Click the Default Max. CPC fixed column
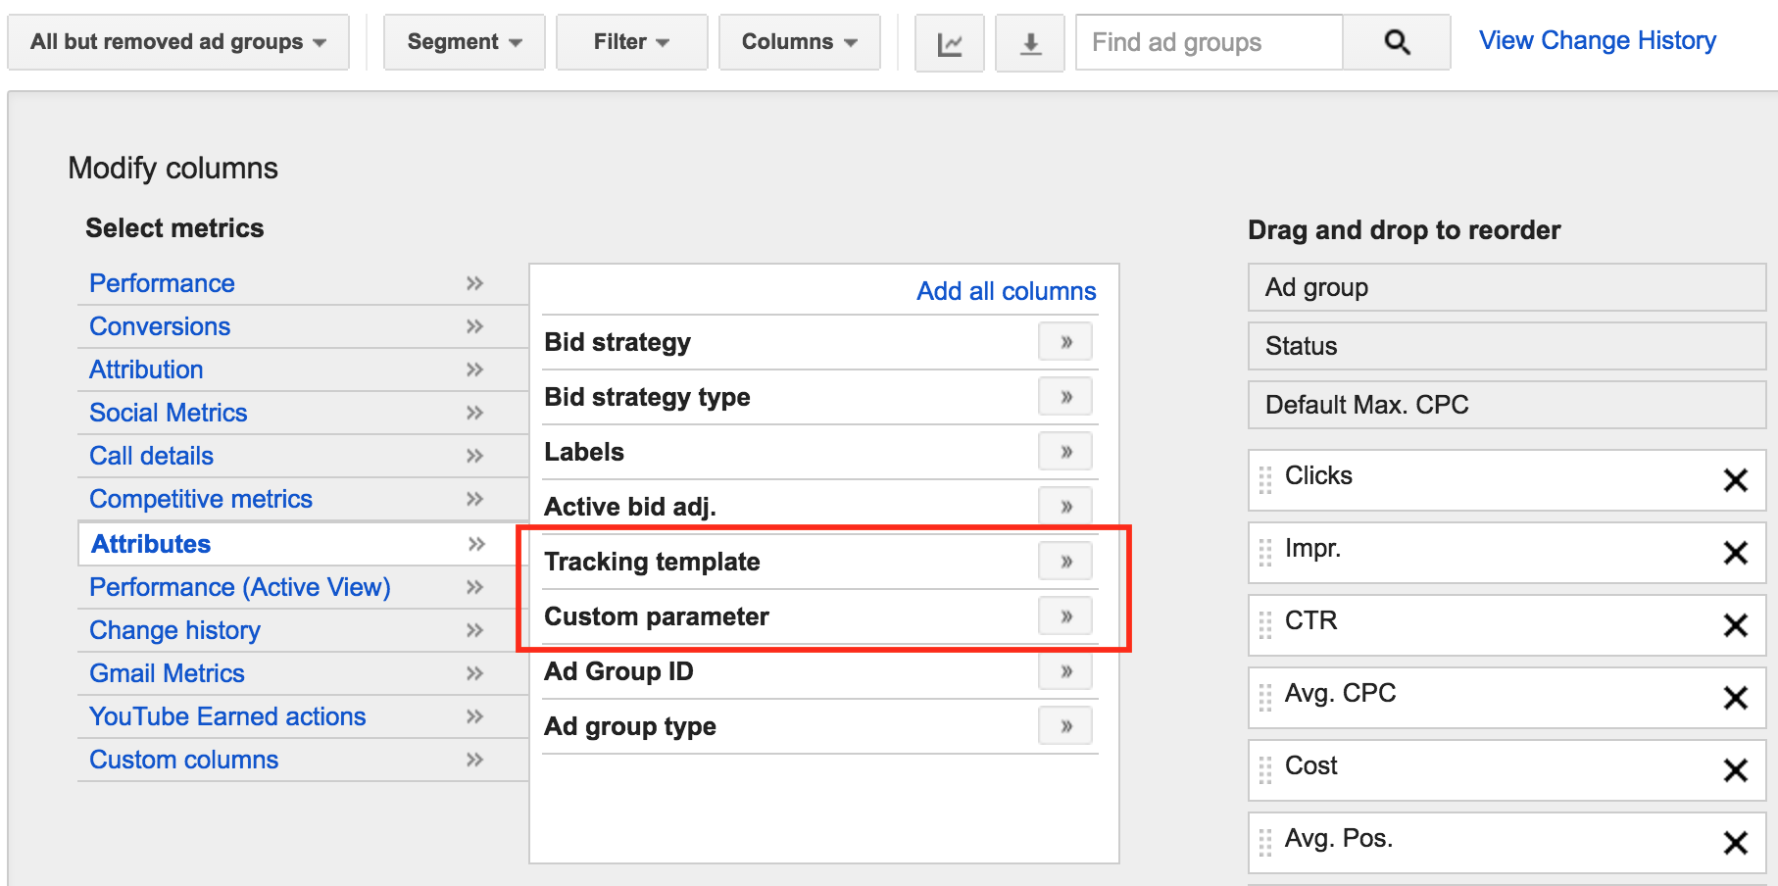1778x886 pixels. (1506, 405)
